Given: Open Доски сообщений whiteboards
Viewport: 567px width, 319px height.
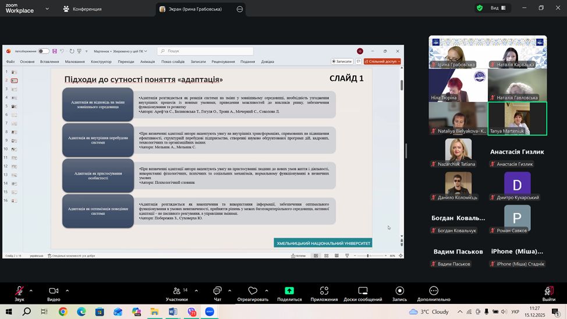Looking at the screenshot, I should (362, 293).
